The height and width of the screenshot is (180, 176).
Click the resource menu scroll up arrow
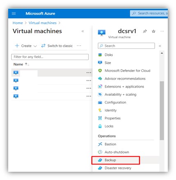click(x=162, y=53)
